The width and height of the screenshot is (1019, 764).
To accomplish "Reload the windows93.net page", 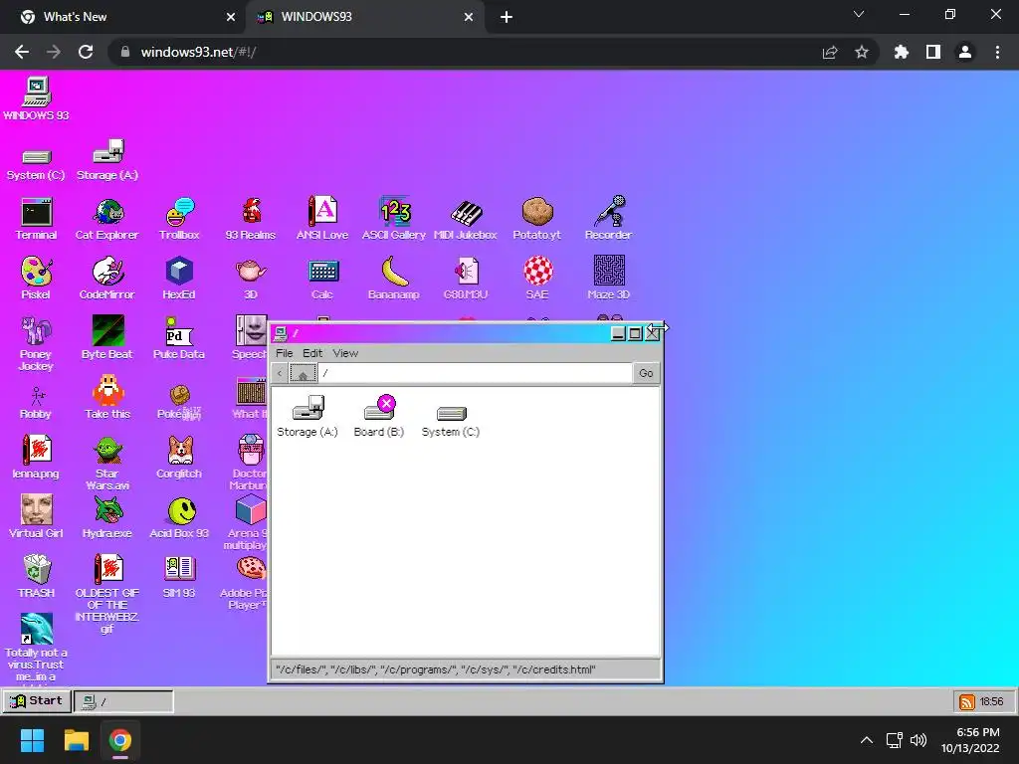I will pos(86,52).
